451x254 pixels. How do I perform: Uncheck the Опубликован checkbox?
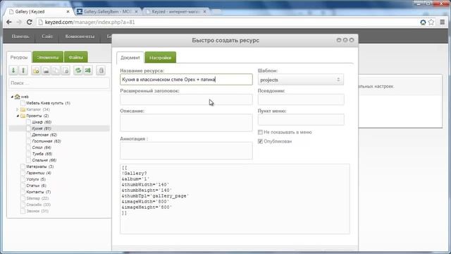coord(260,141)
